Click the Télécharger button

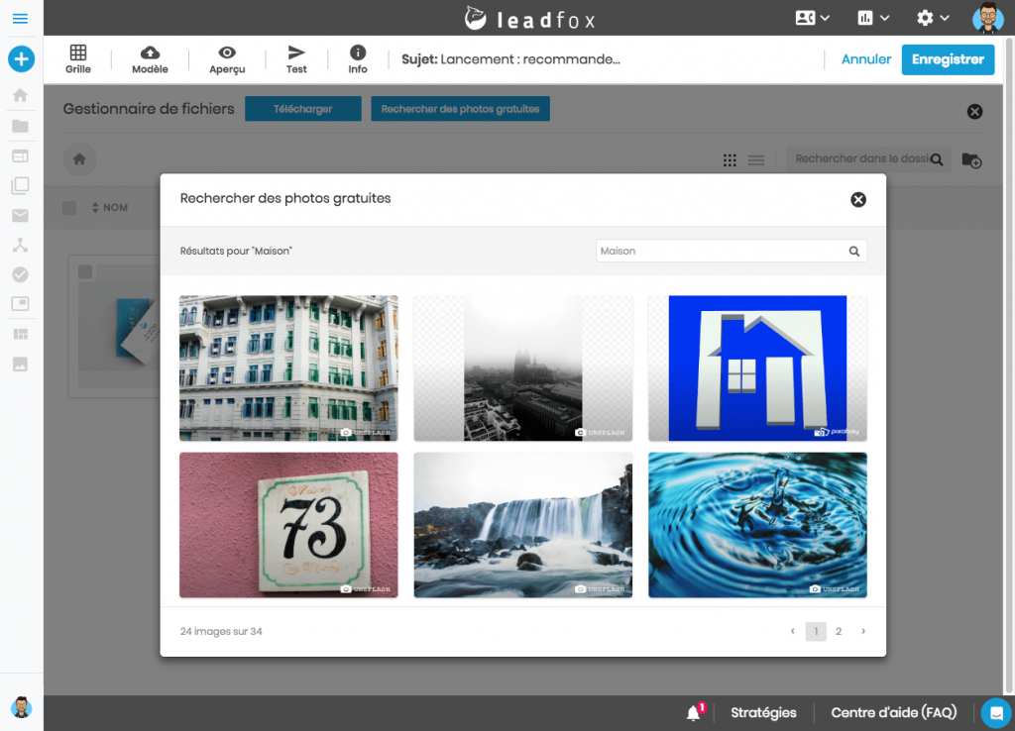(303, 109)
